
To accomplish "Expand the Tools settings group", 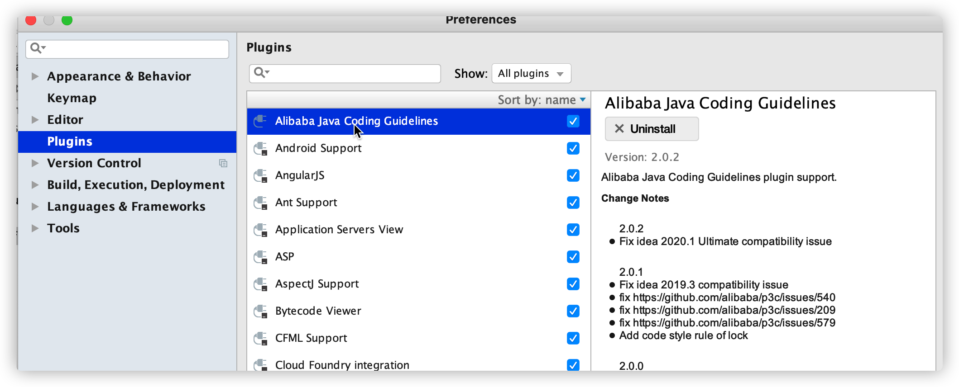I will 35,228.
